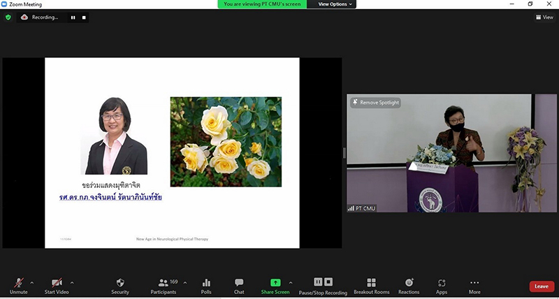Click the underlined Thai name on slide
This screenshot has height=299, width=559.
click(x=110, y=197)
